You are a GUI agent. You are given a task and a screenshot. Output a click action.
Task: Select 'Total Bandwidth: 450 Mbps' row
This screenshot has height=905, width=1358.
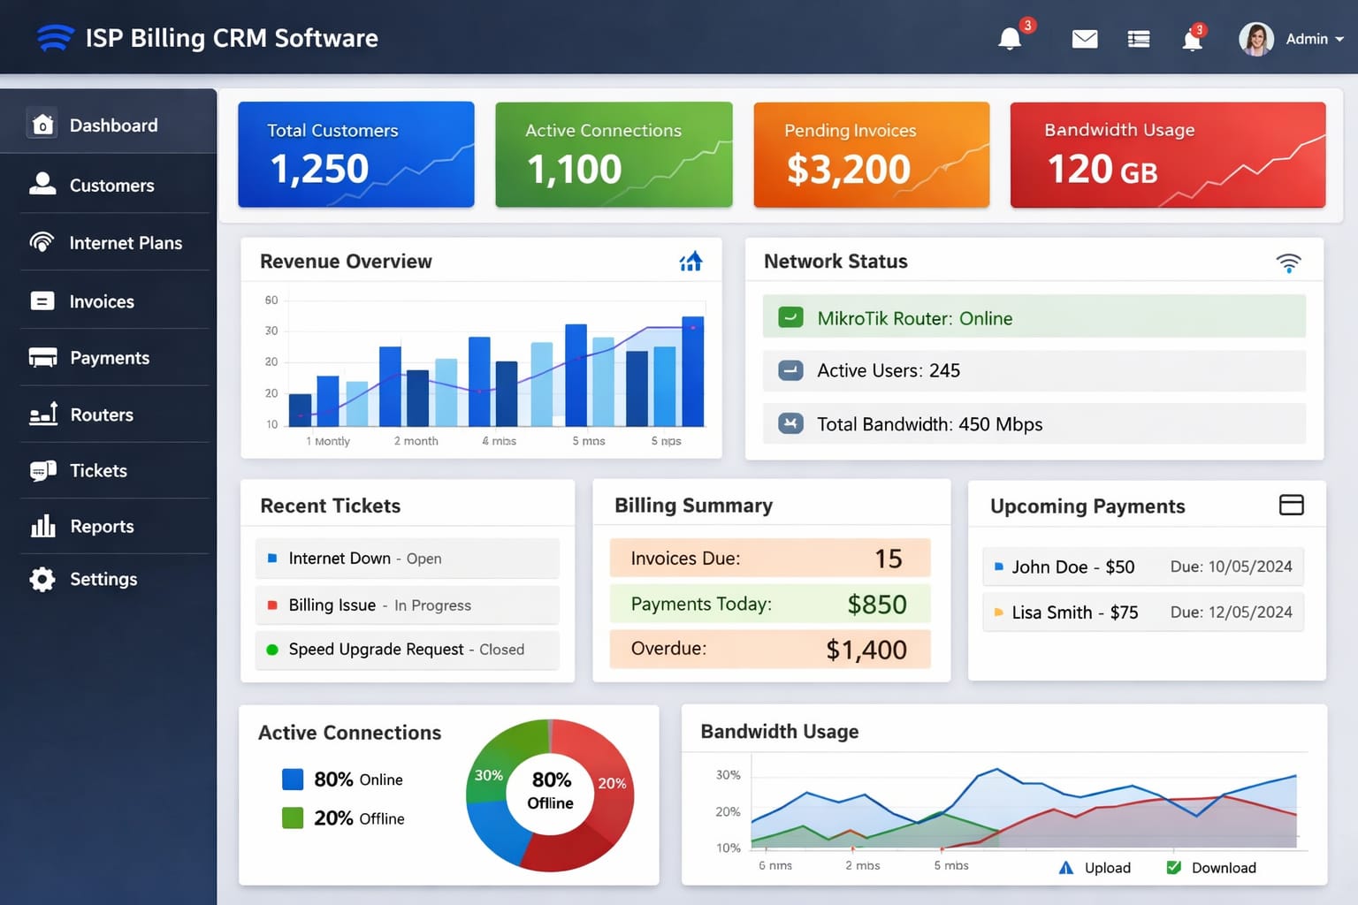[x=1034, y=423]
